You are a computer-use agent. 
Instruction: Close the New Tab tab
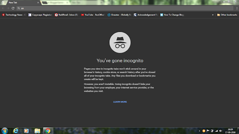coord(38,3)
